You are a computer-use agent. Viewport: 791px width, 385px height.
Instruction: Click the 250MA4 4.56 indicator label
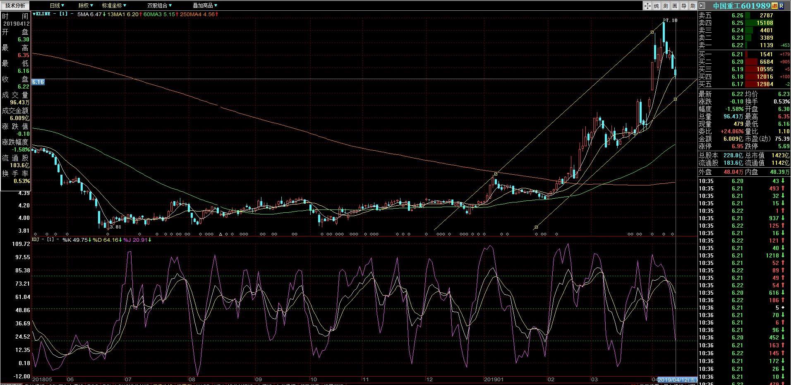(199, 14)
